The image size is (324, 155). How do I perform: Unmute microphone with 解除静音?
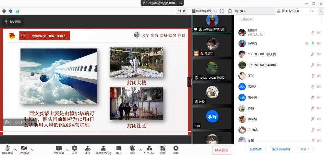pos(7,149)
